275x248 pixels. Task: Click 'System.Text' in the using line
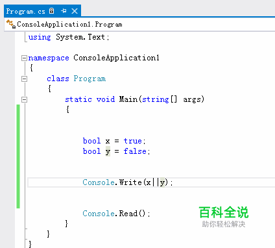click(80, 37)
